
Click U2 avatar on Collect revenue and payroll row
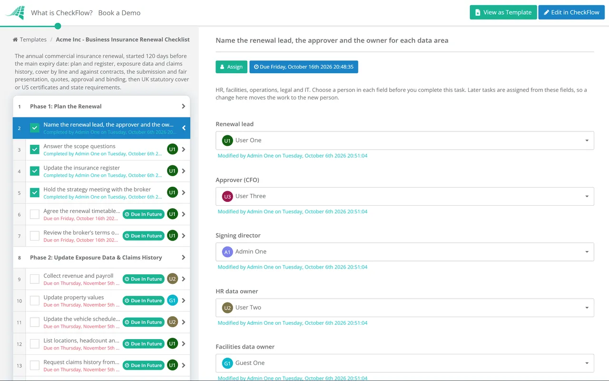click(x=172, y=279)
